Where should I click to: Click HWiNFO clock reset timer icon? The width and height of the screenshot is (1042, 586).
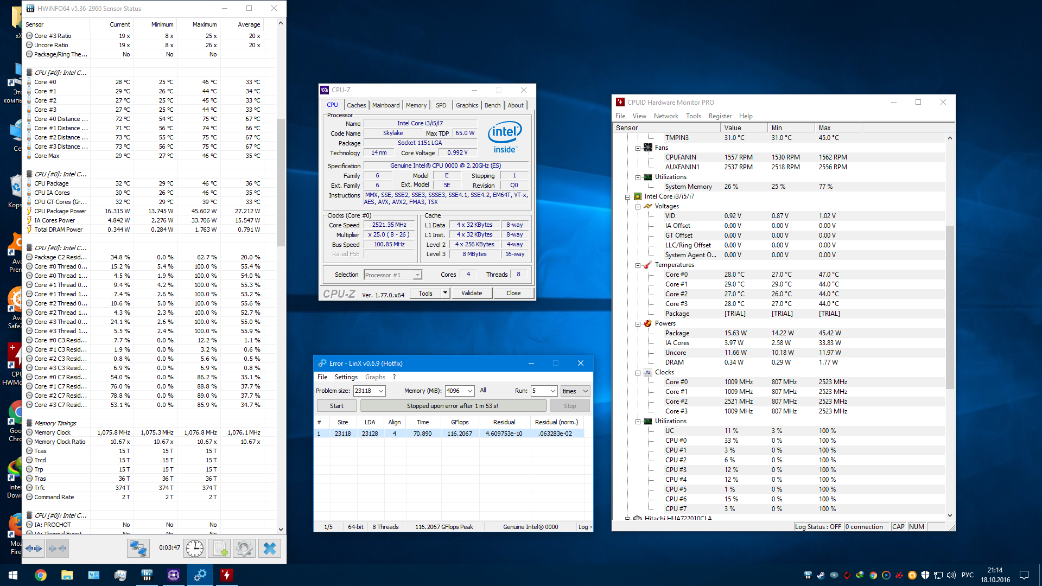click(x=194, y=549)
